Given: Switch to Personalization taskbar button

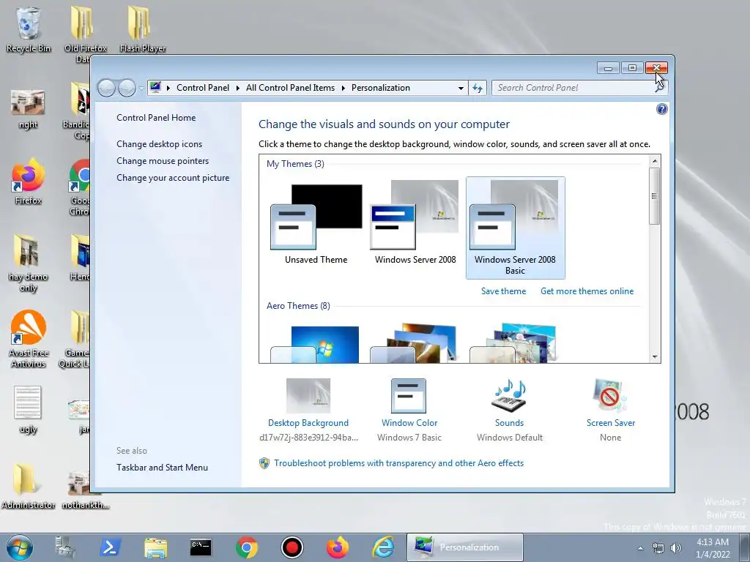Looking at the screenshot, I should tap(464, 547).
